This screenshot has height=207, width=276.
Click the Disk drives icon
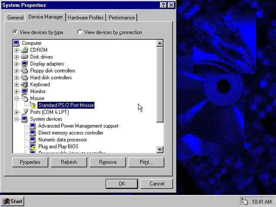click(25, 57)
